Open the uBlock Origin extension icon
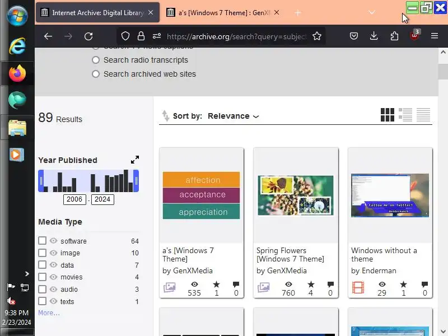Viewport: 448px width, 336px height. click(x=415, y=35)
